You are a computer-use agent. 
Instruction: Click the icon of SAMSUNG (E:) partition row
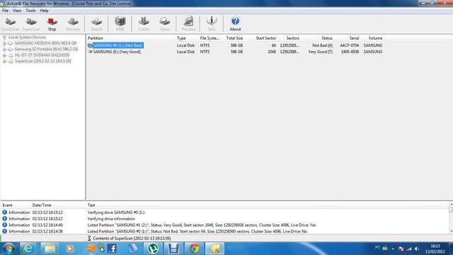click(x=90, y=52)
